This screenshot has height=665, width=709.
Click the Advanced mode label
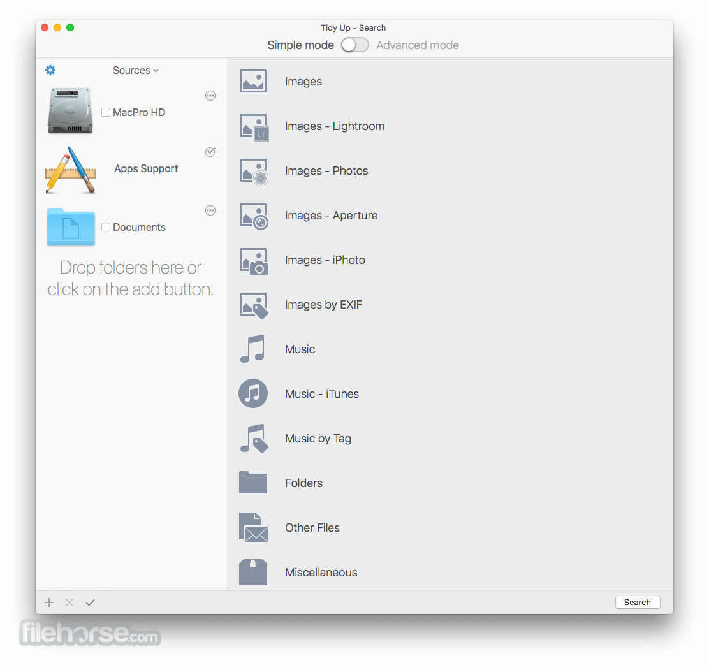(418, 45)
